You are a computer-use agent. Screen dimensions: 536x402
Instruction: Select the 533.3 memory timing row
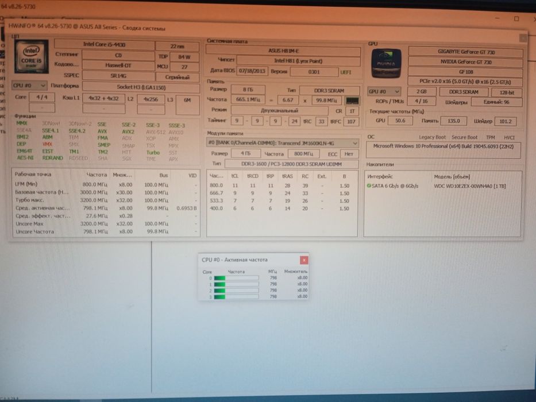pos(282,200)
